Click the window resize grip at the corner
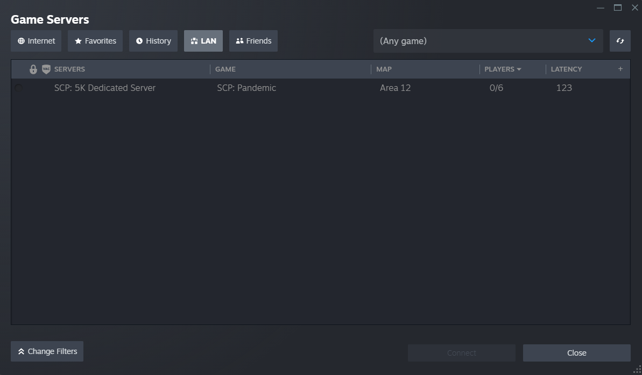This screenshot has height=375, width=642. tap(637, 370)
